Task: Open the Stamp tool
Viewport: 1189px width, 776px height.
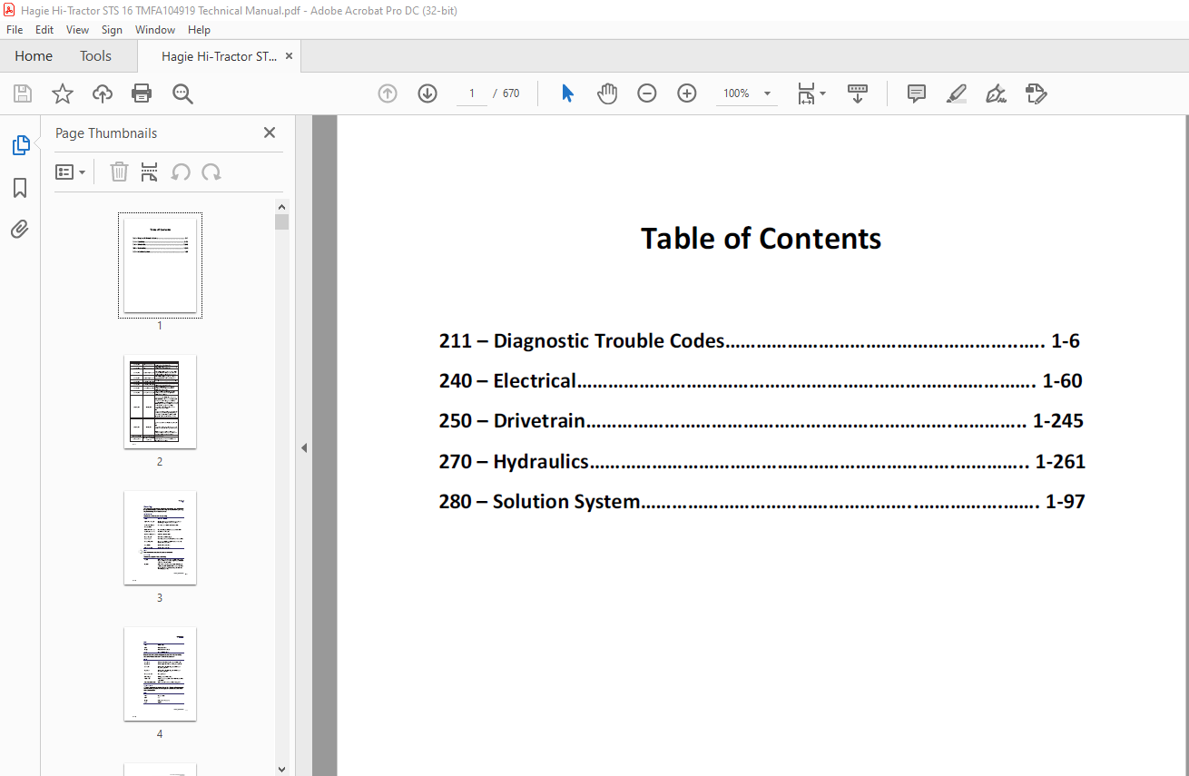Action: [1037, 93]
